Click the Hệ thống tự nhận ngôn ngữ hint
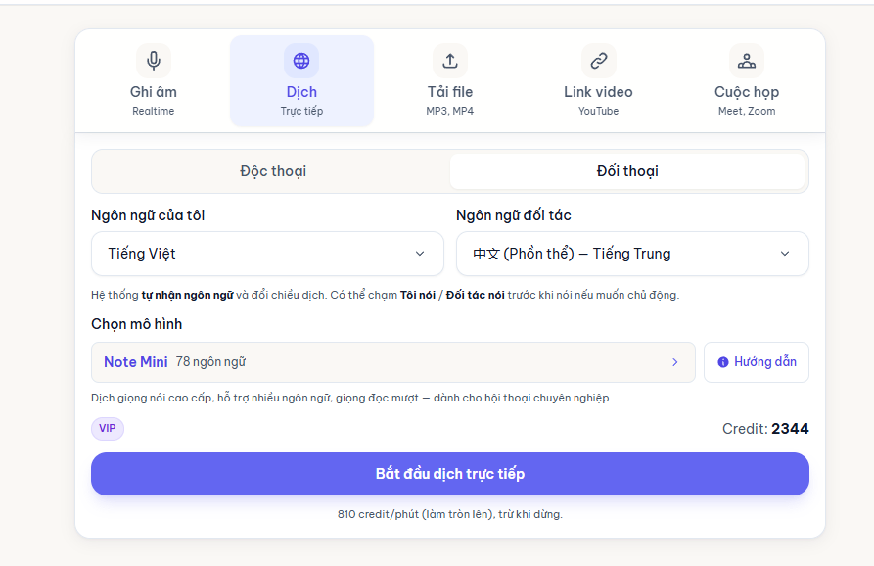Viewport: 874px width, 566px height. pyautogui.click(x=386, y=295)
